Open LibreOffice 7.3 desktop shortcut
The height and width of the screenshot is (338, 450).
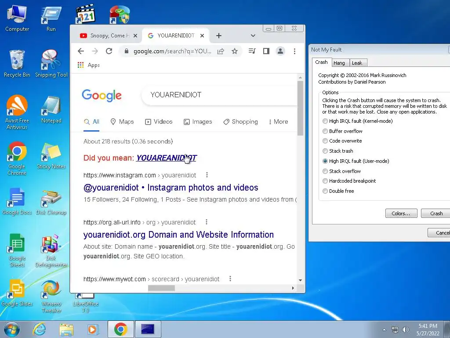(85, 303)
